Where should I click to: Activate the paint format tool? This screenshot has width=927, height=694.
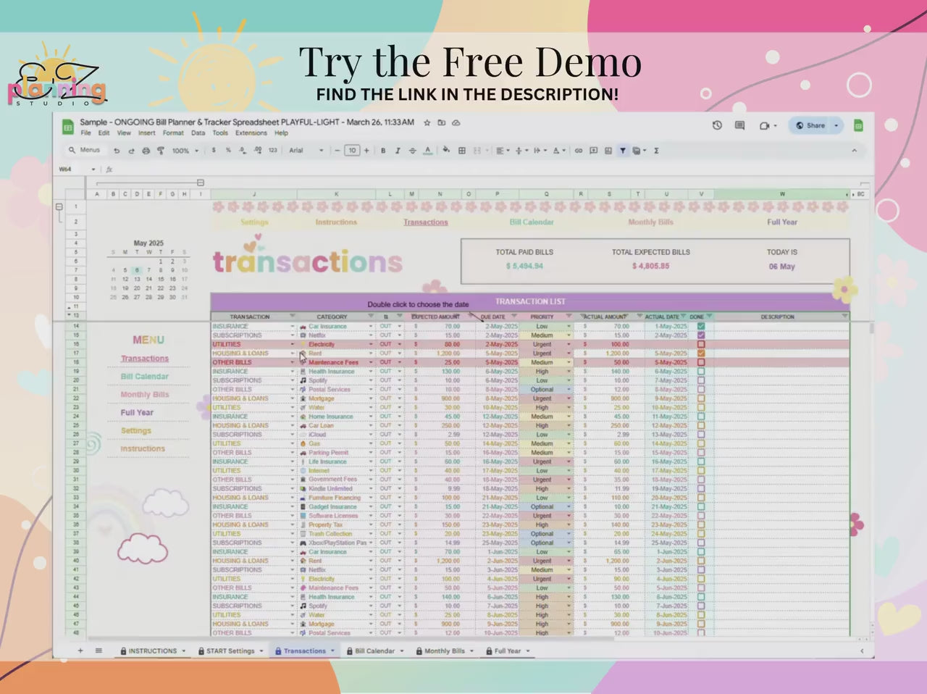click(x=160, y=151)
